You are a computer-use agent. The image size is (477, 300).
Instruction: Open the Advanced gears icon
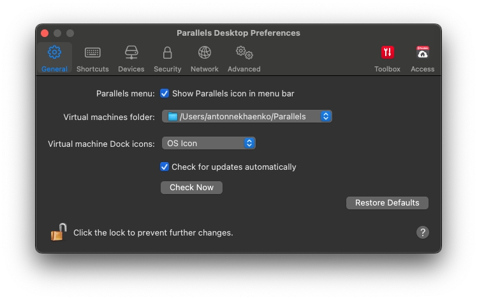click(244, 53)
